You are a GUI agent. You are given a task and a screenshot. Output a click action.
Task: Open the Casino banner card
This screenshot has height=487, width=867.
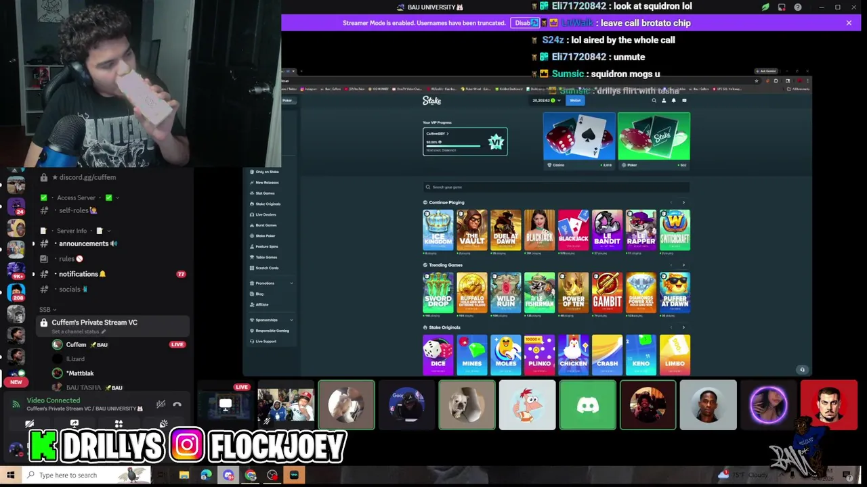pos(579,141)
